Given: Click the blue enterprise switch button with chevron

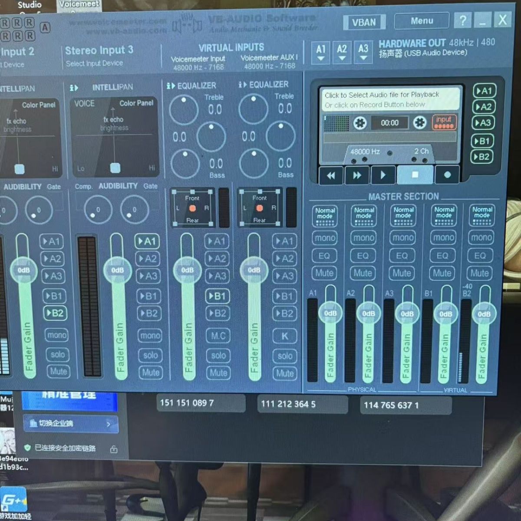Looking at the screenshot, I should pyautogui.click(x=70, y=423).
